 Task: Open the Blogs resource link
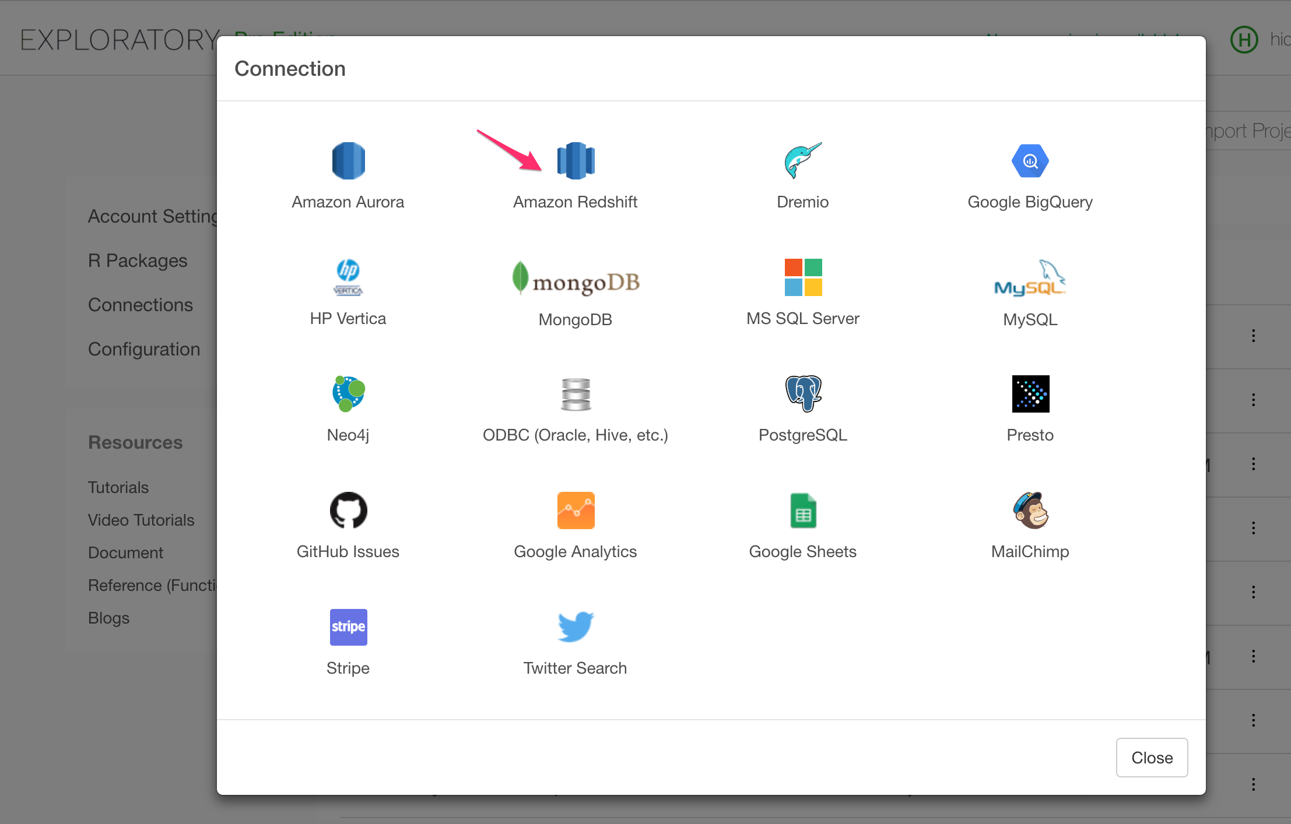point(108,618)
